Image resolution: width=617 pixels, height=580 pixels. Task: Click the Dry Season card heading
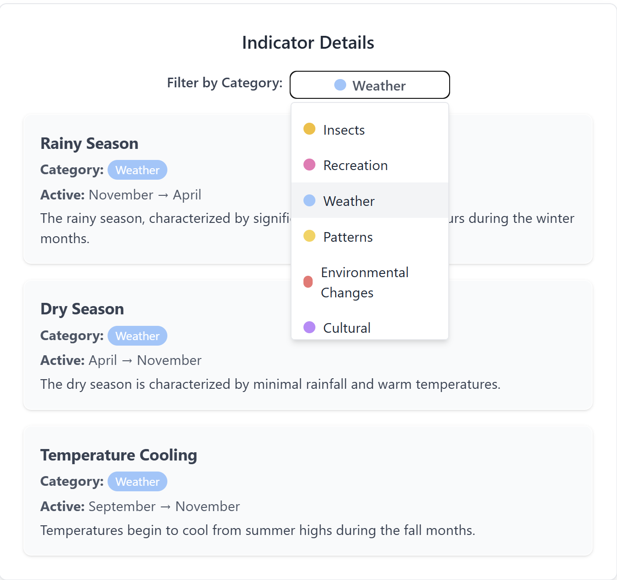coord(82,309)
